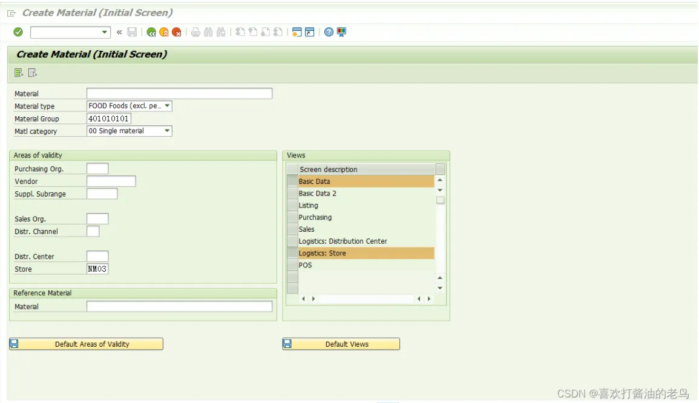
Task: Click the orange Exit icon
Action: click(164, 32)
